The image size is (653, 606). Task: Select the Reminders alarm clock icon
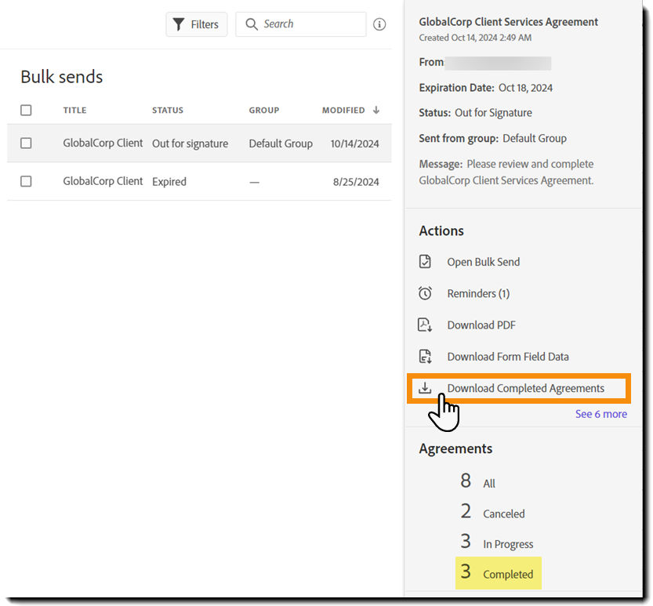(x=424, y=293)
